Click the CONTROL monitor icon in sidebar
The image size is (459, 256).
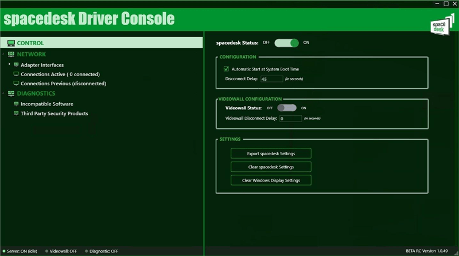11,43
